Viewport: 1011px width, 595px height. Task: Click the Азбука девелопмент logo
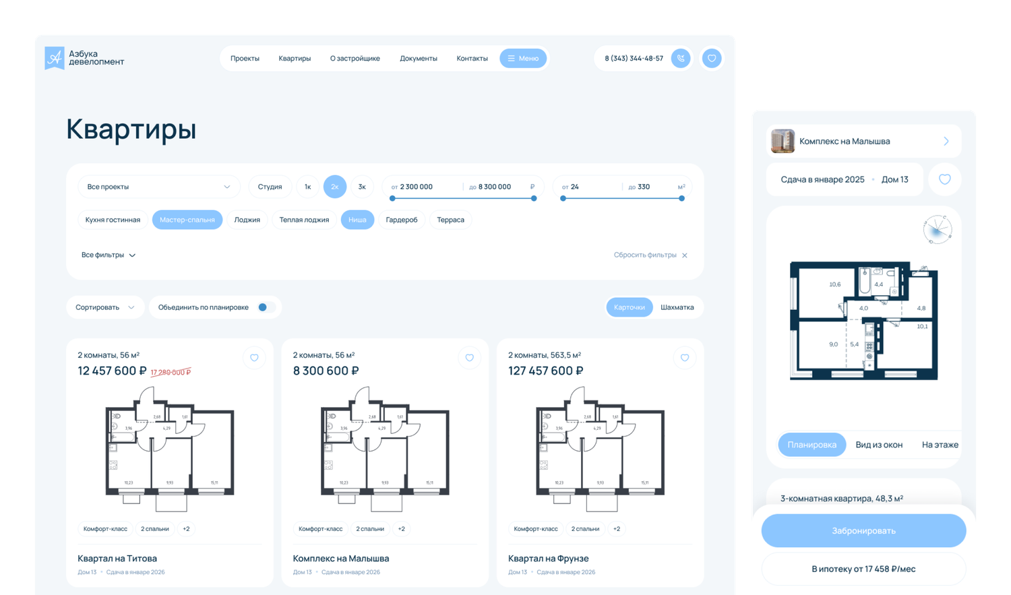(x=84, y=59)
